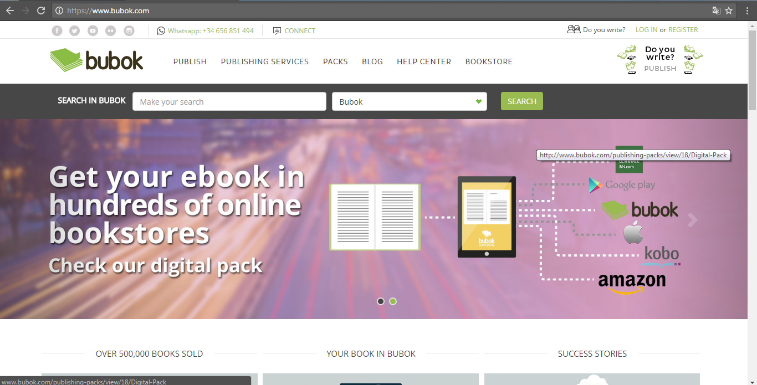
Task: Click the "SEARCH IN BUBOK" label
Action: point(92,100)
